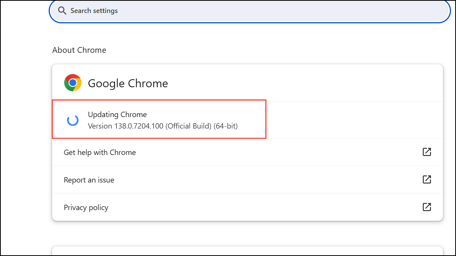This screenshot has height=256, width=456.
Task: Click the Updating Chrome status text
Action: [117, 114]
